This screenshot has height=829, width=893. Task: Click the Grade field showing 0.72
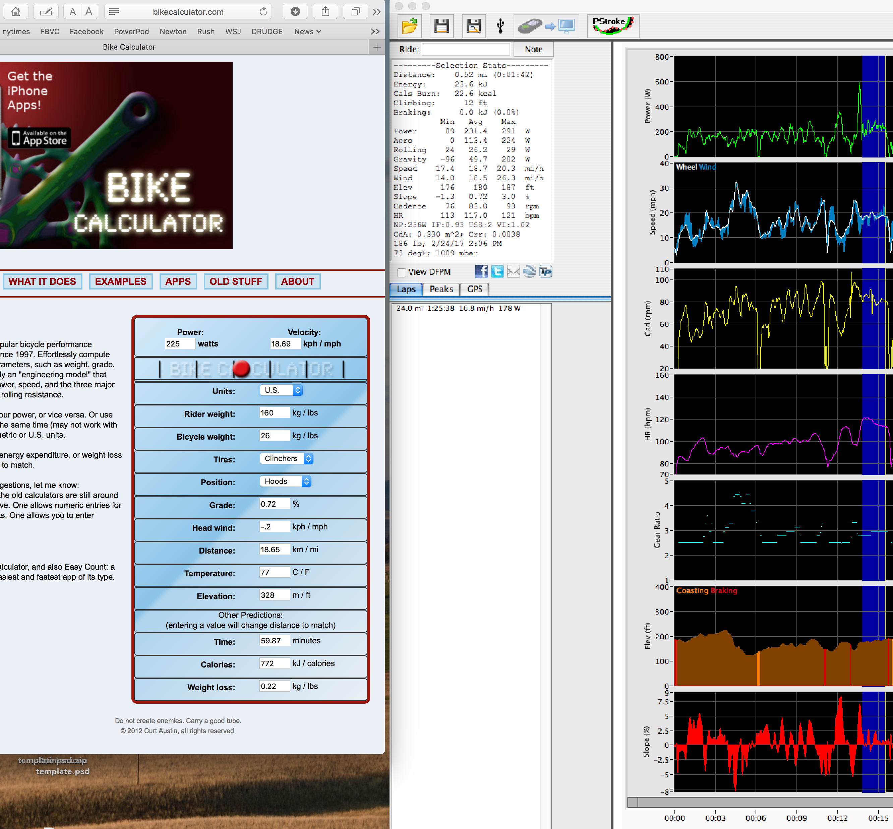click(x=275, y=504)
